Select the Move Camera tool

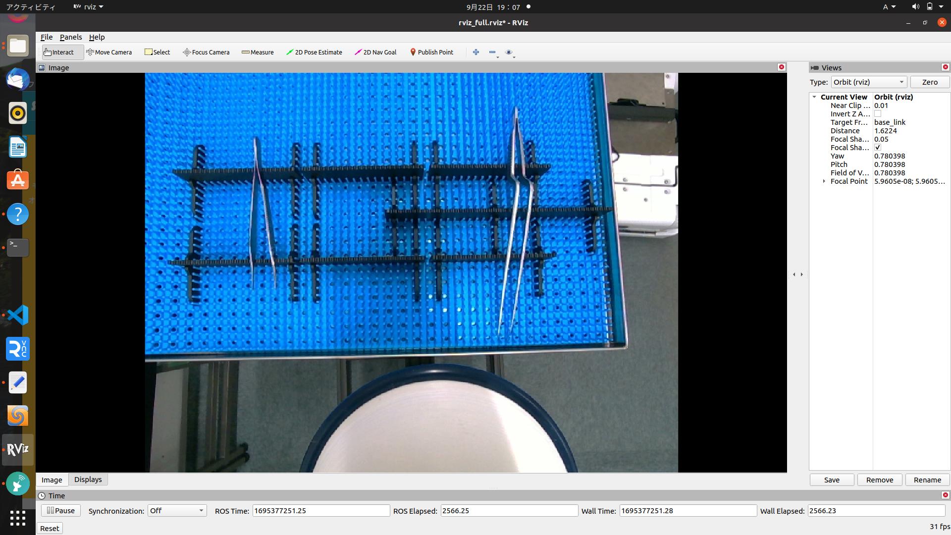click(109, 52)
